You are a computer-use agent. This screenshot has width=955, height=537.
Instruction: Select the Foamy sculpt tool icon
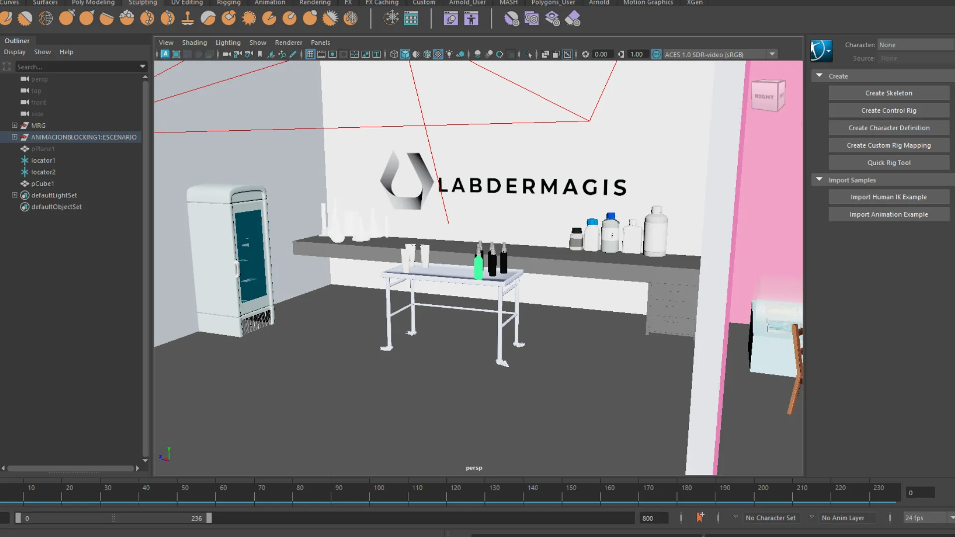coord(127,18)
